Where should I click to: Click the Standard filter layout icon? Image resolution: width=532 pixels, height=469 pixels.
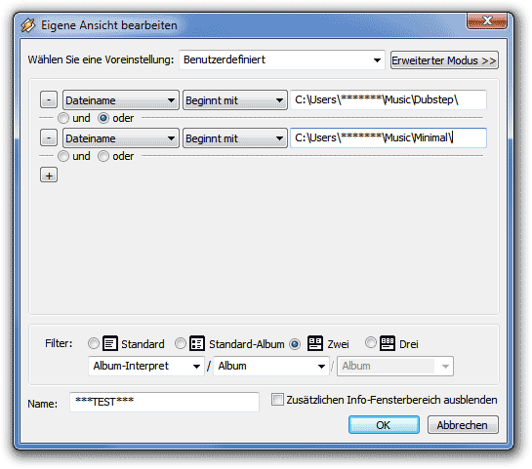click(110, 343)
